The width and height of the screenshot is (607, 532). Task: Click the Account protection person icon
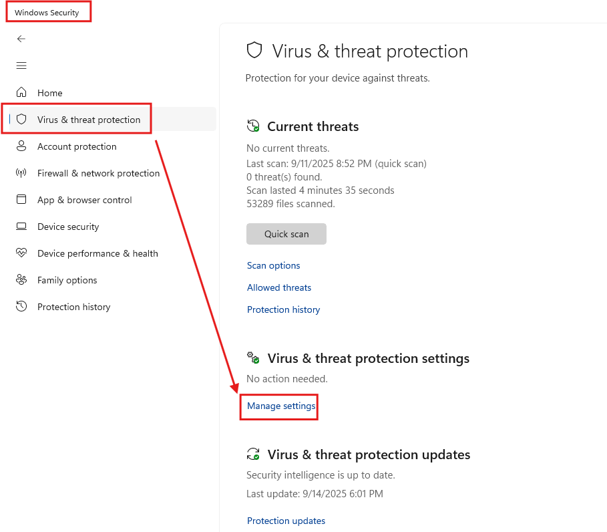[x=22, y=146]
